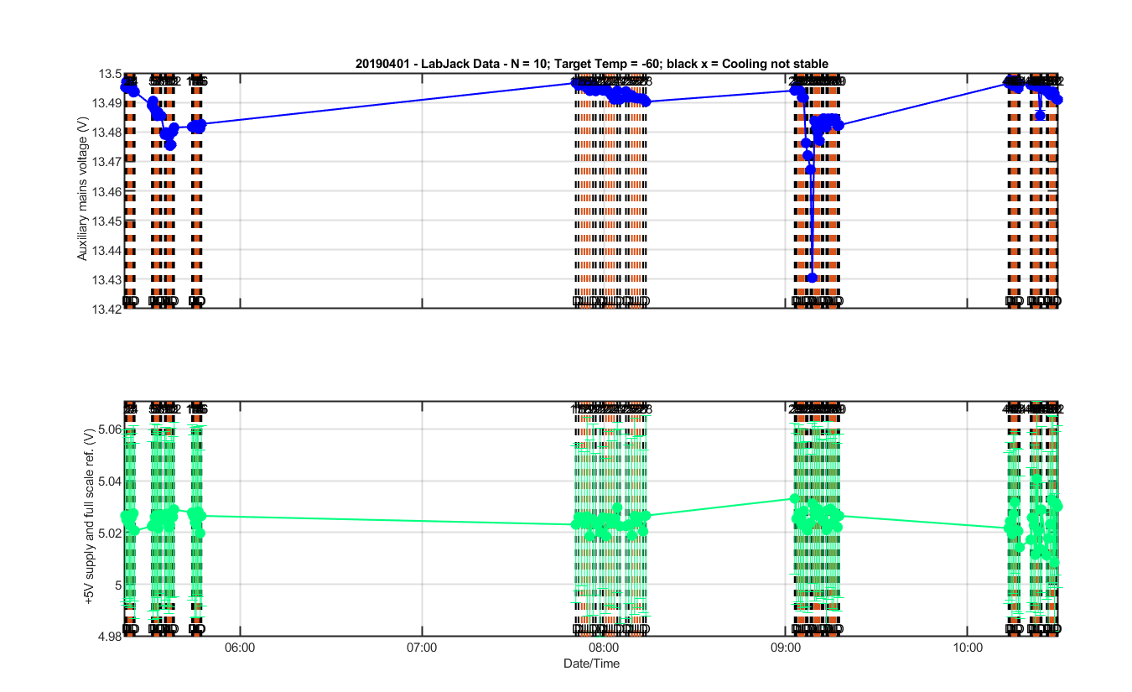Click the 06:00 time tick label
Viewport: 1132px width, 692px height.
click(x=241, y=649)
